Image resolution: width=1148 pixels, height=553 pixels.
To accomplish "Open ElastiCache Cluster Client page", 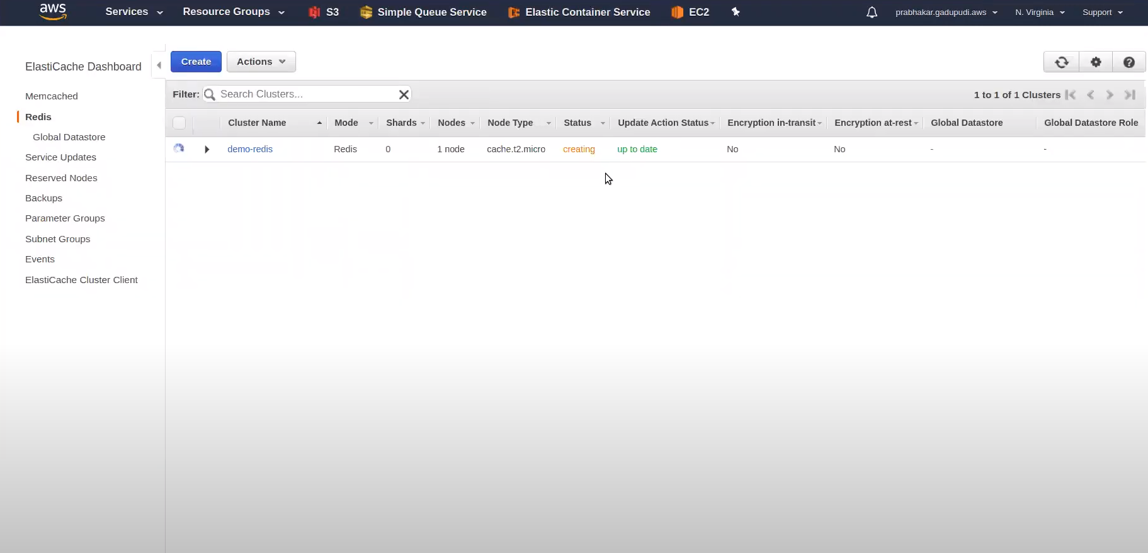I will [81, 280].
